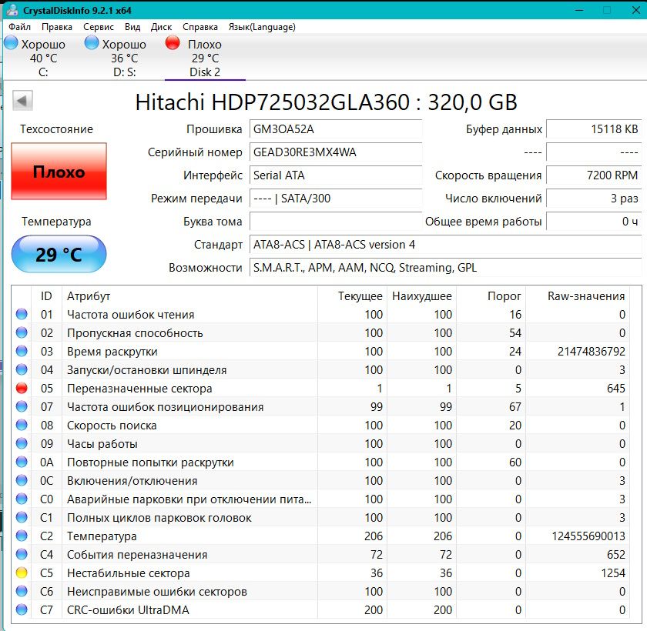
Task: Click the ATA8-ACS standard field
Action: [446, 245]
